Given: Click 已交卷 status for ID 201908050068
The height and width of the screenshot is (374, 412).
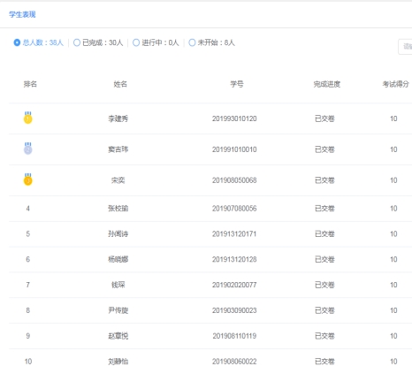Looking at the screenshot, I should pyautogui.click(x=324, y=180).
